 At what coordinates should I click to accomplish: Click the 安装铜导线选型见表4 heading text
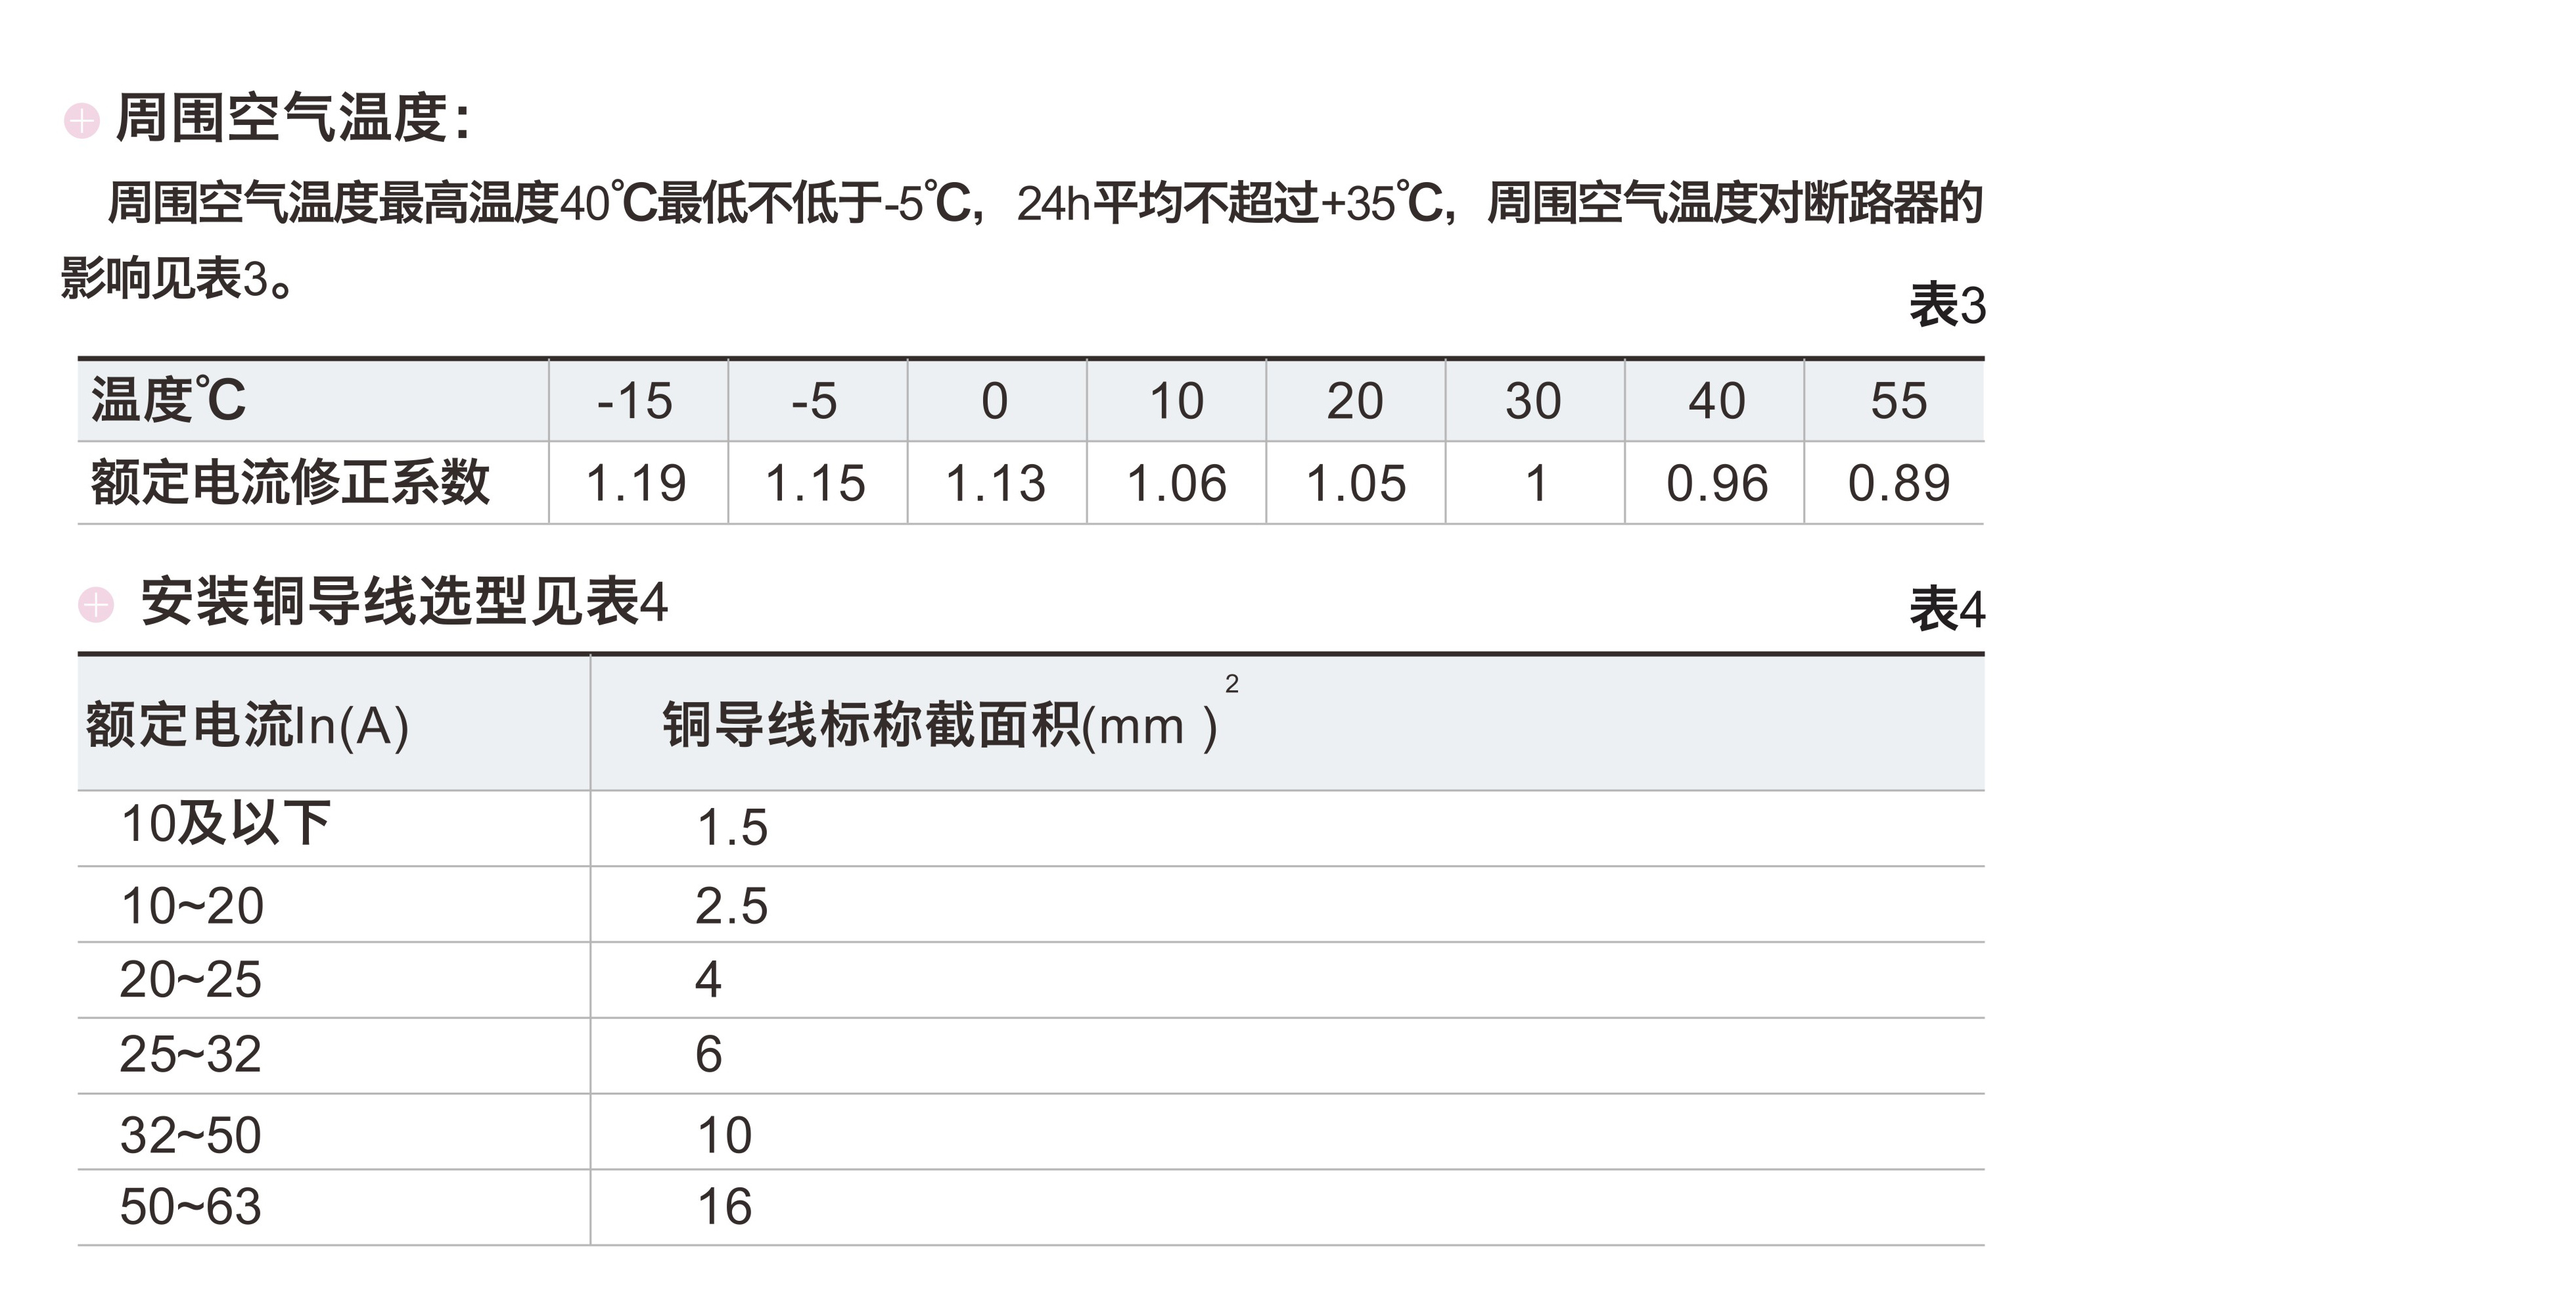click(404, 602)
